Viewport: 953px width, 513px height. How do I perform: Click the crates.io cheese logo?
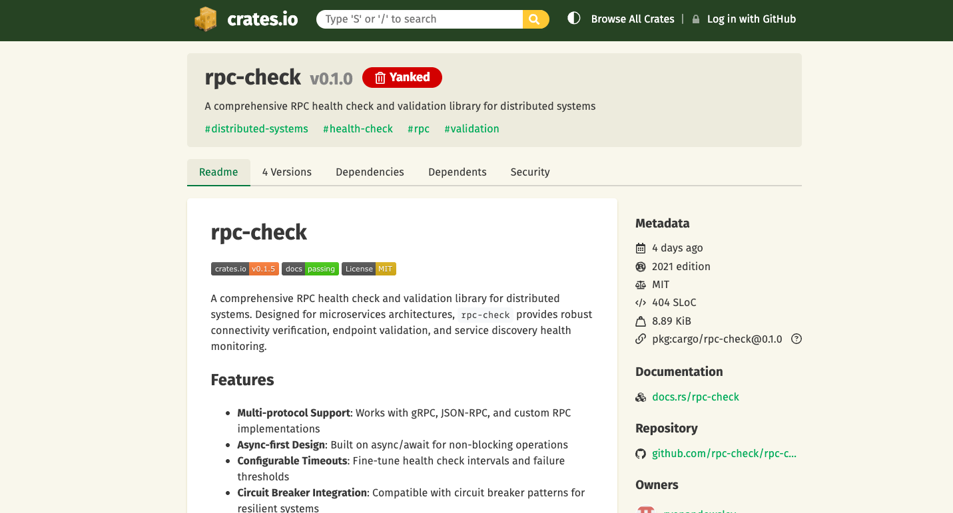(x=206, y=19)
